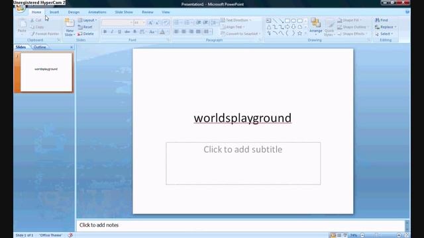The image size is (424, 238).
Task: Switch to the Design tab
Action: pos(74,12)
